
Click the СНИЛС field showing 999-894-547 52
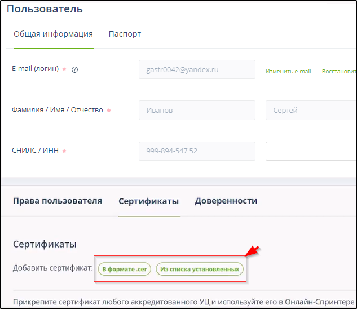point(197,151)
